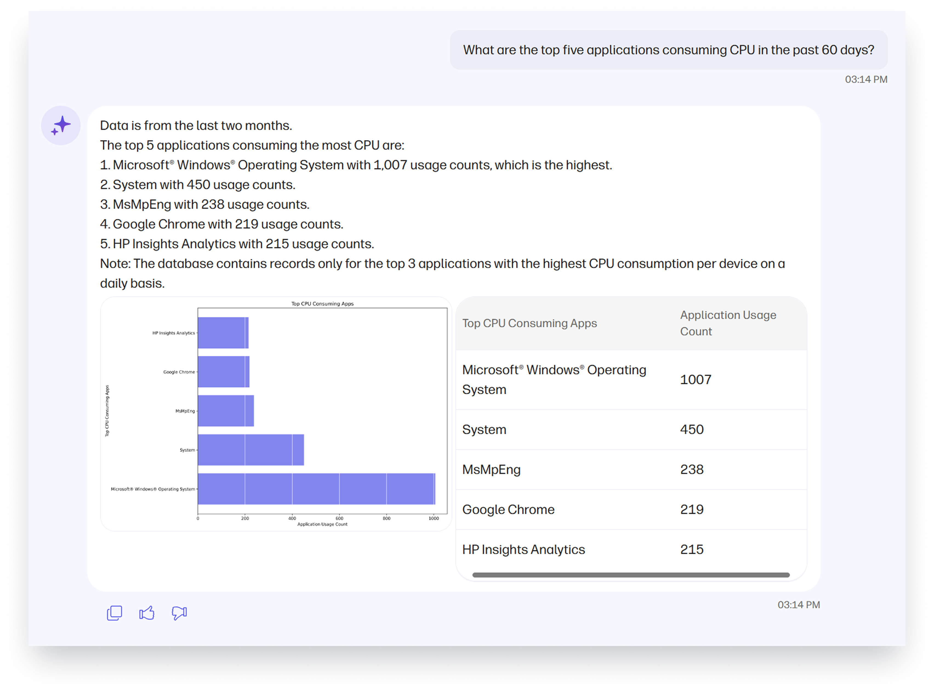Select the user question message bubble

pyautogui.click(x=669, y=50)
